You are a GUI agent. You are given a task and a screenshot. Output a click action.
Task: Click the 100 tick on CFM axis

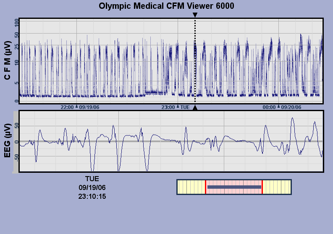pos(16,23)
